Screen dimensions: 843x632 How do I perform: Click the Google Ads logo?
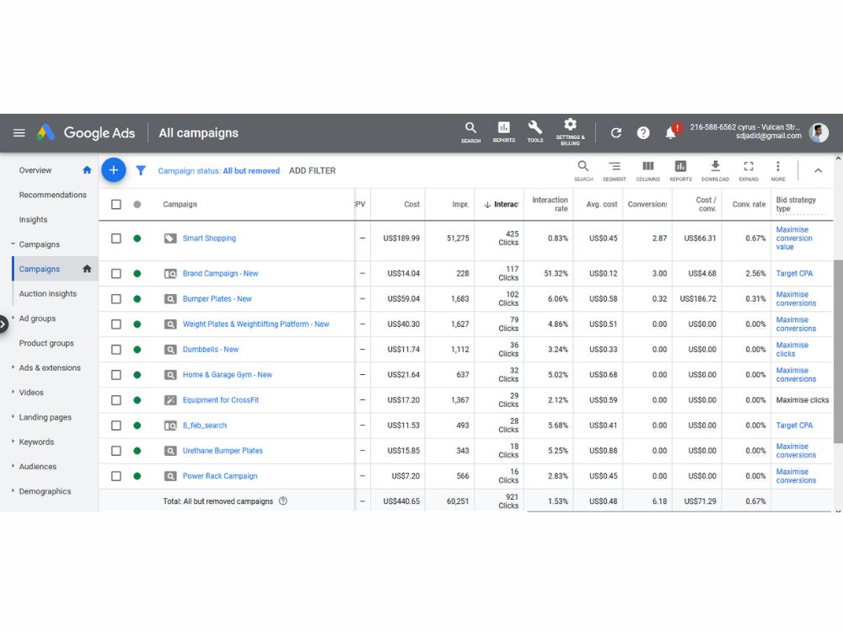pos(86,133)
